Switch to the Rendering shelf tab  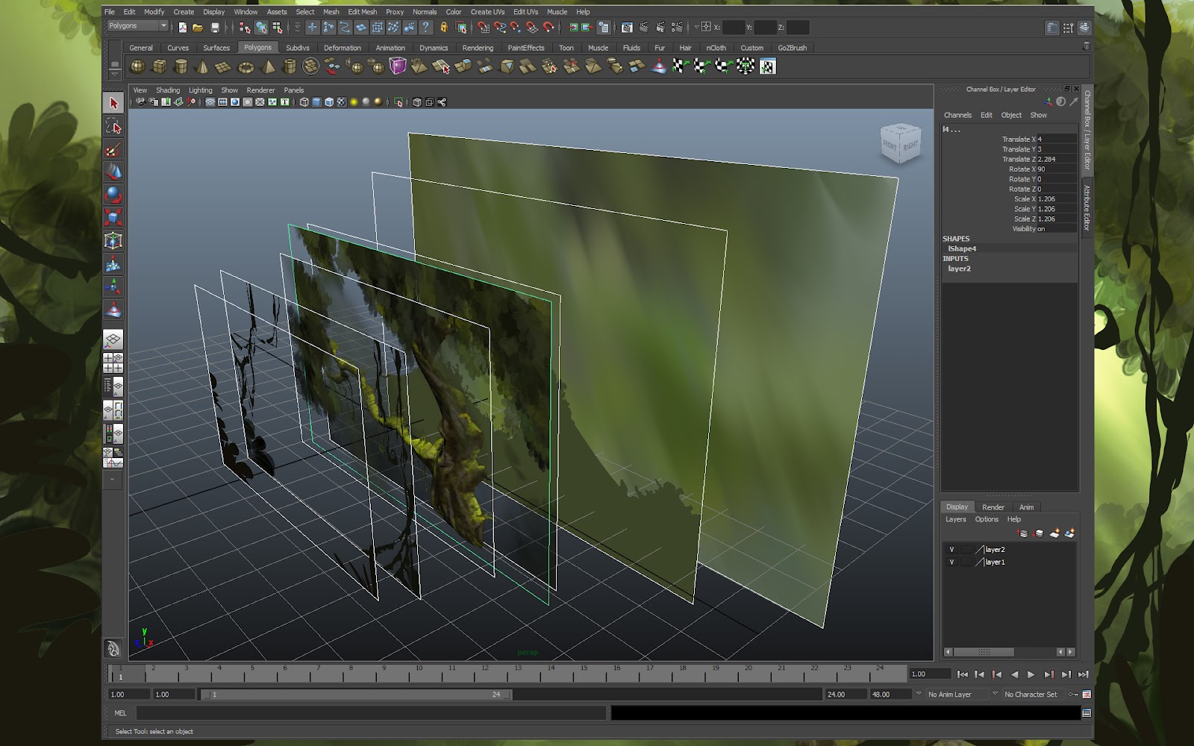pos(477,47)
